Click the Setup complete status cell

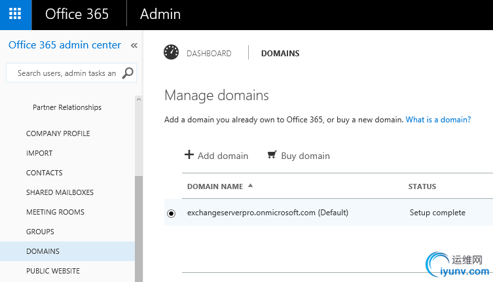click(x=437, y=213)
